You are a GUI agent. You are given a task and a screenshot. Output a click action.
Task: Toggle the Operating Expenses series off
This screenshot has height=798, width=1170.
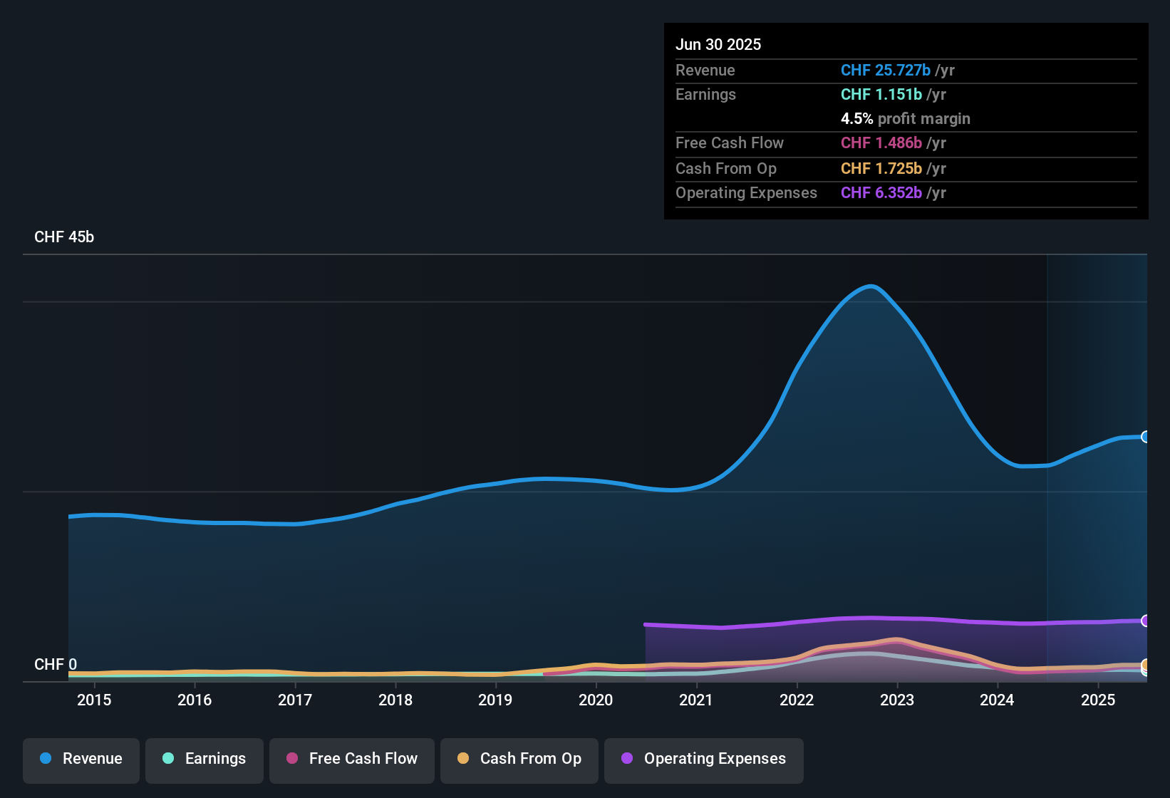tap(704, 759)
